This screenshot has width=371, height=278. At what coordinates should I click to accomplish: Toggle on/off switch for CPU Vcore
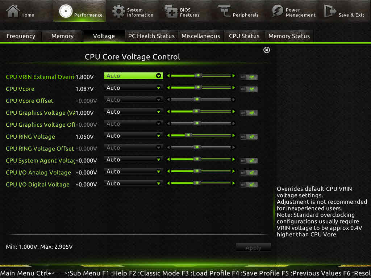click(x=249, y=89)
